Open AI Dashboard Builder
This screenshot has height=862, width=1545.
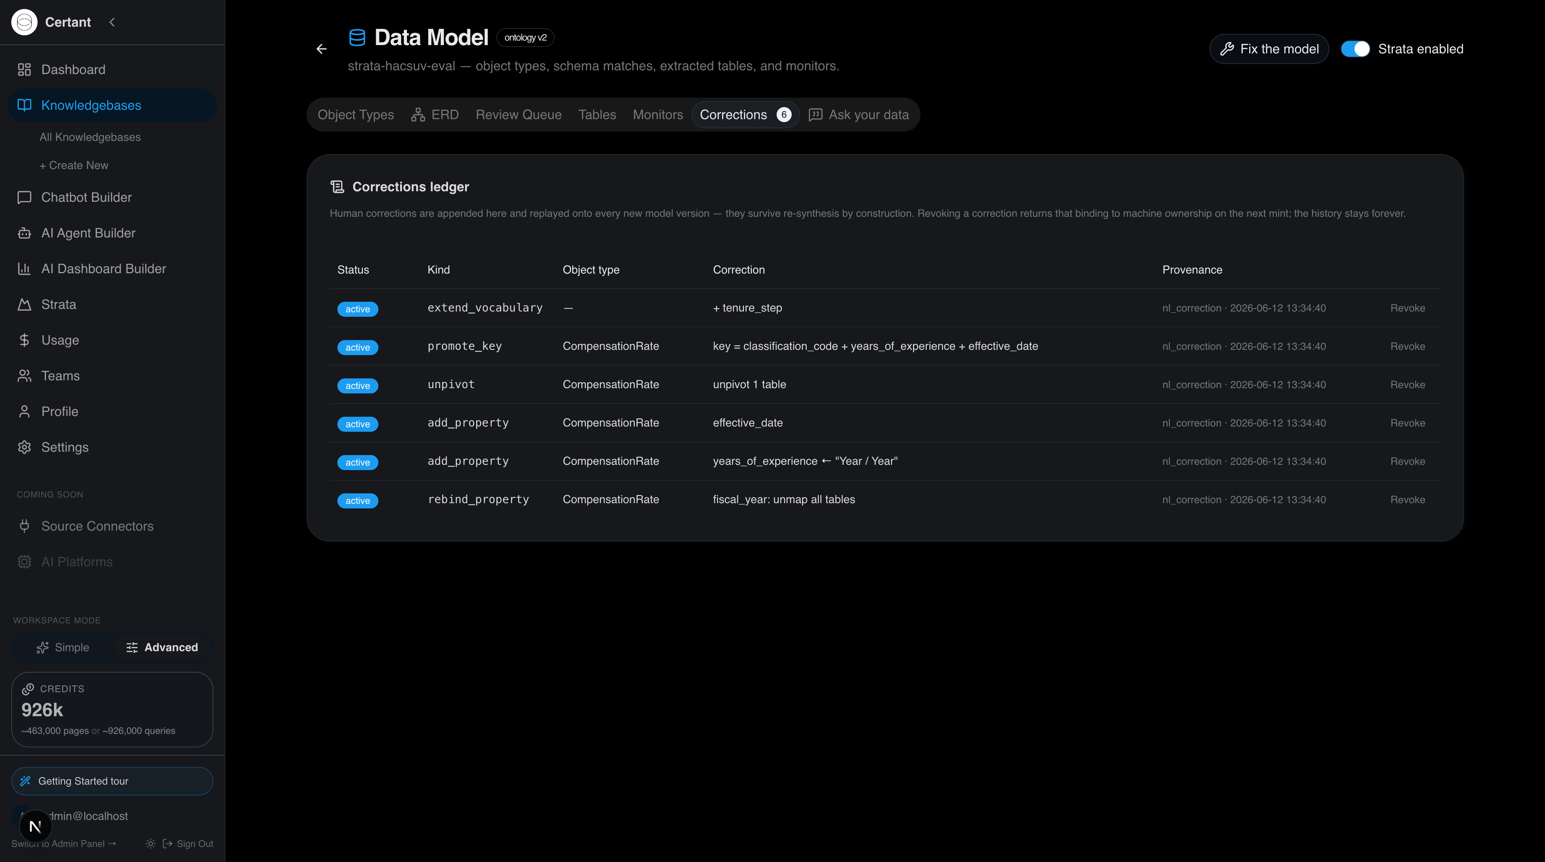point(112,269)
